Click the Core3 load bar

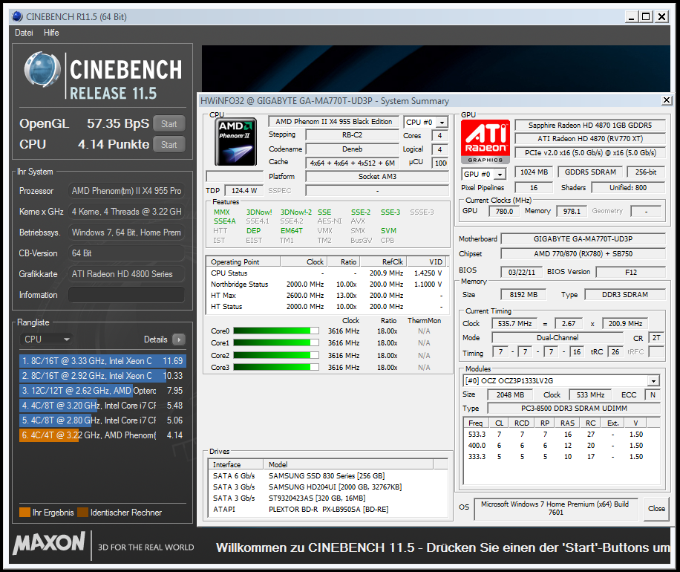pyautogui.click(x=276, y=367)
